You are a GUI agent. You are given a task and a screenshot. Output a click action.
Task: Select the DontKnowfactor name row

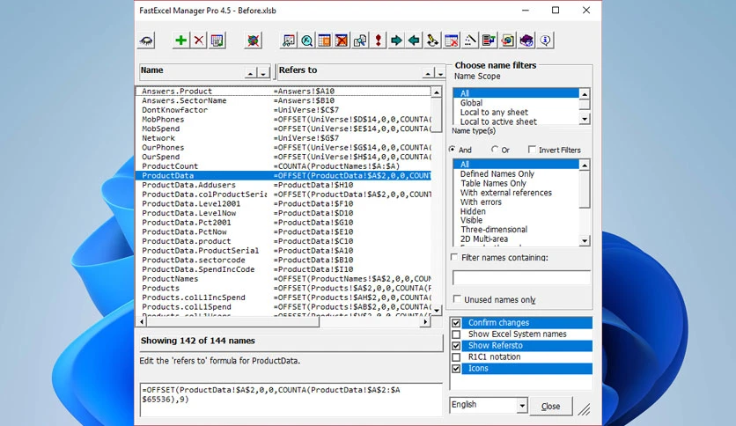tap(283, 110)
